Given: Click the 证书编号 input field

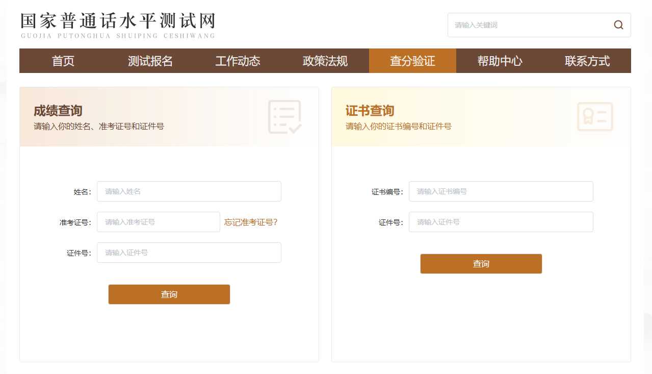Looking at the screenshot, I should [x=501, y=191].
